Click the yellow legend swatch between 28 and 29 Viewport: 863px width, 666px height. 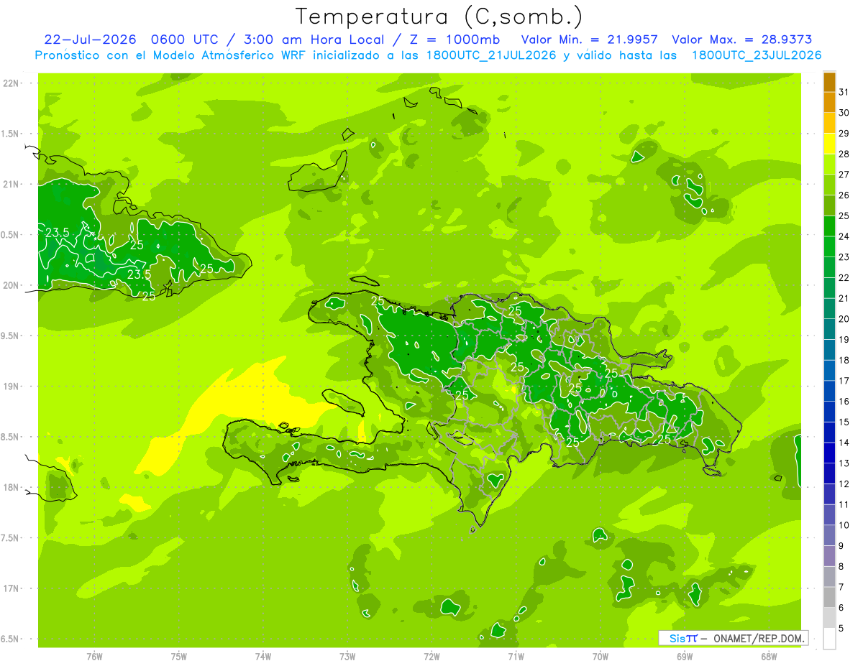pyautogui.click(x=829, y=144)
